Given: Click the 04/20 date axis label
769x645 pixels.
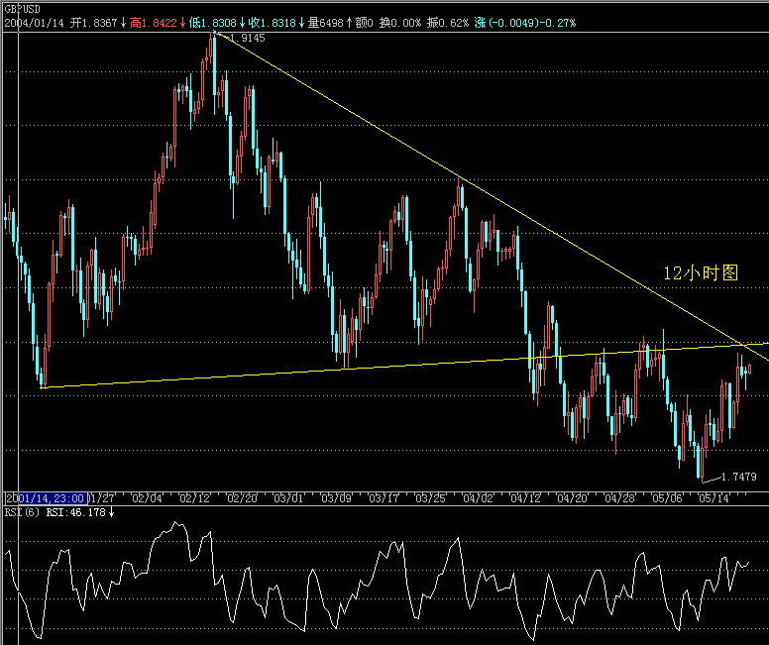Looking at the screenshot, I should [572, 498].
